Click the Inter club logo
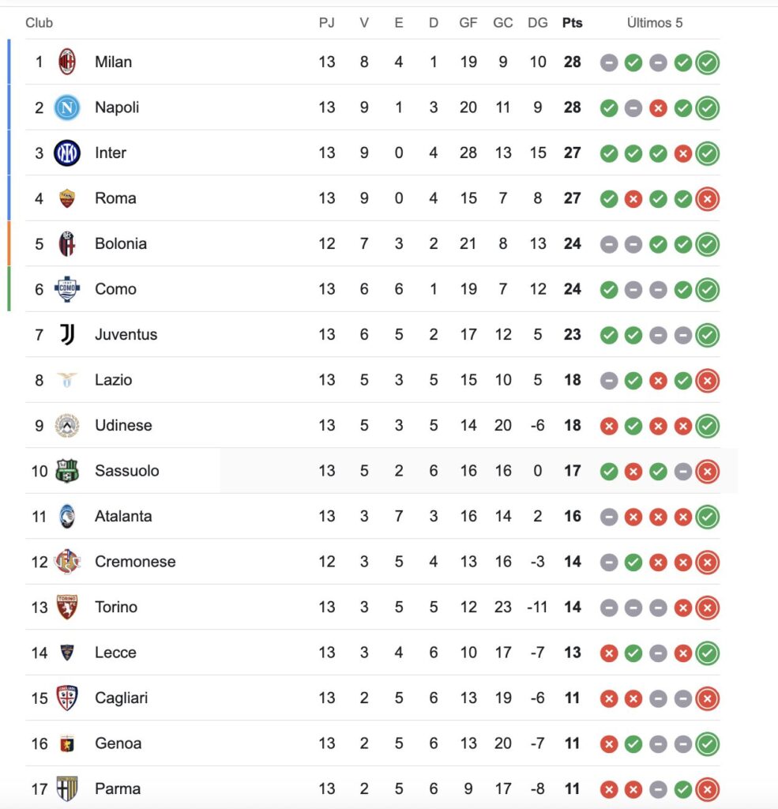The width and height of the screenshot is (778, 809). coord(67,152)
